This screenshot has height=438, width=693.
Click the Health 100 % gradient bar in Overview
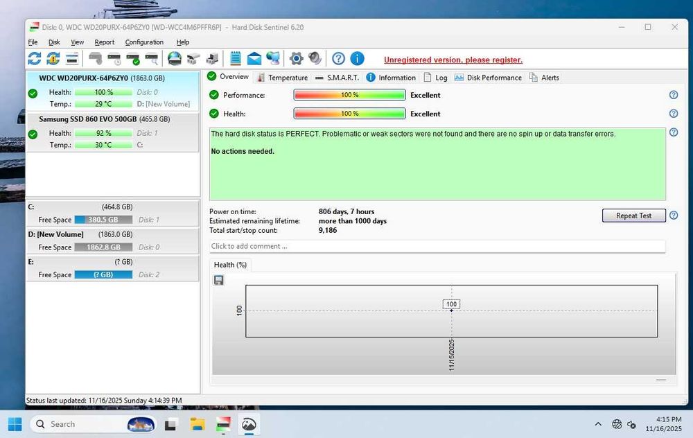click(x=349, y=114)
